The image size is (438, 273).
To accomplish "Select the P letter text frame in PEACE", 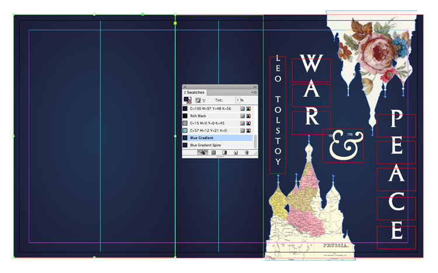I will [x=397, y=125].
